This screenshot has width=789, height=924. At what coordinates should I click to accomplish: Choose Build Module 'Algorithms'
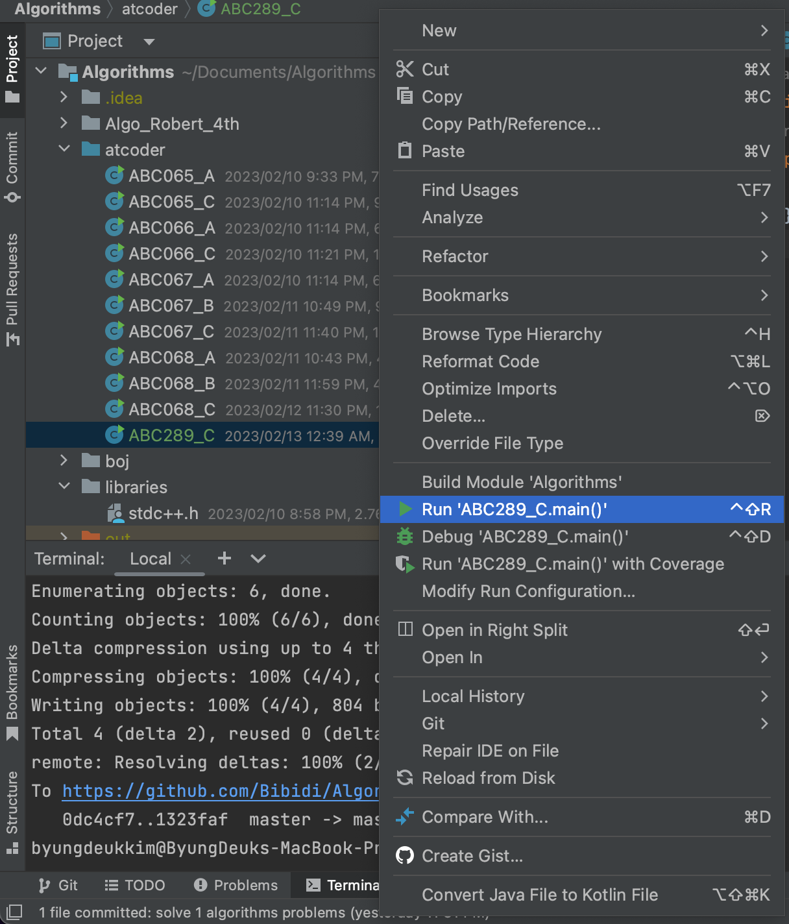click(581, 482)
